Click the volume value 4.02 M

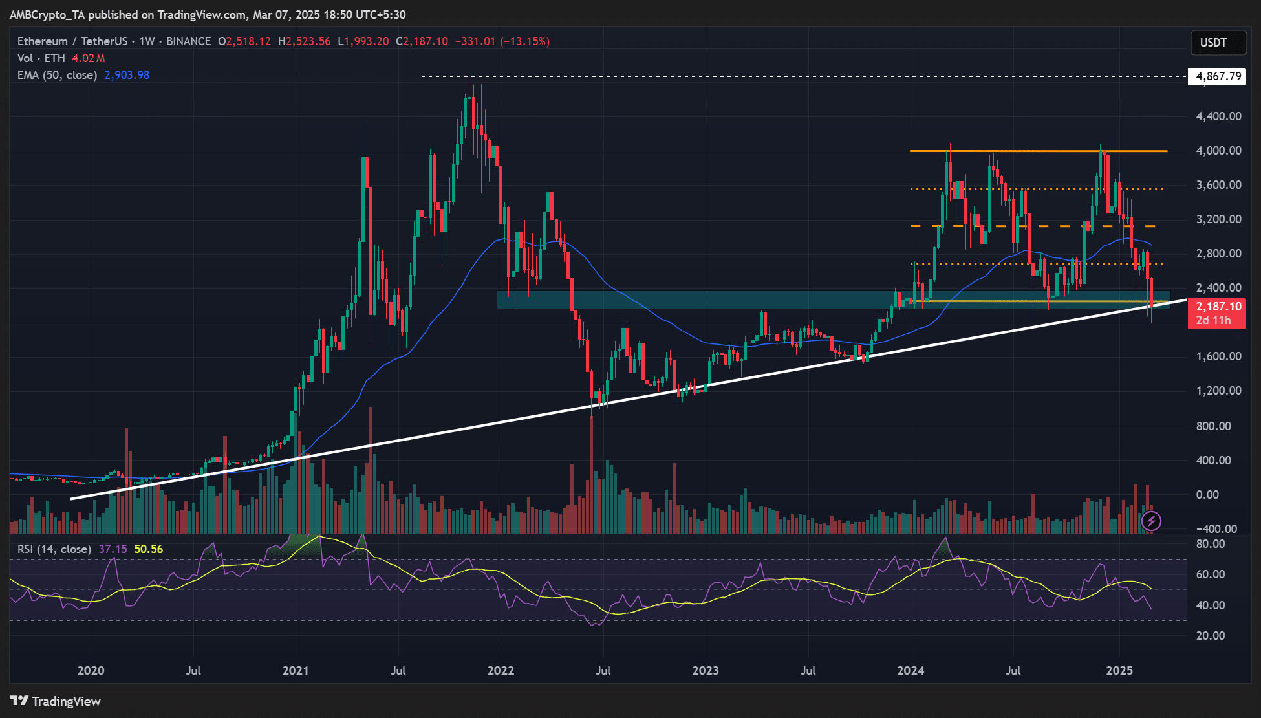(88, 58)
